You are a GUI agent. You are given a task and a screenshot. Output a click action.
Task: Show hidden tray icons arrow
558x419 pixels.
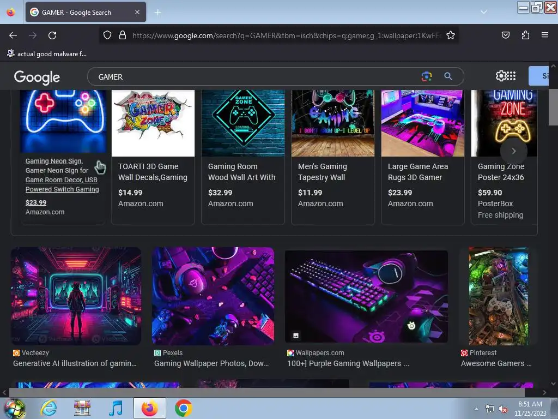pyautogui.click(x=476, y=409)
